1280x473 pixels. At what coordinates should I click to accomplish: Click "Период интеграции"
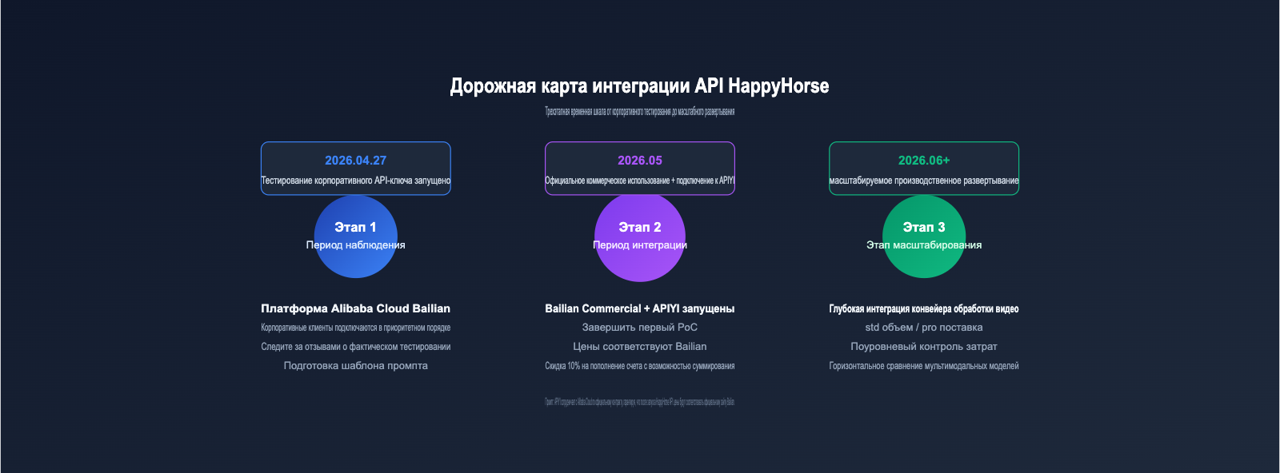tap(639, 245)
